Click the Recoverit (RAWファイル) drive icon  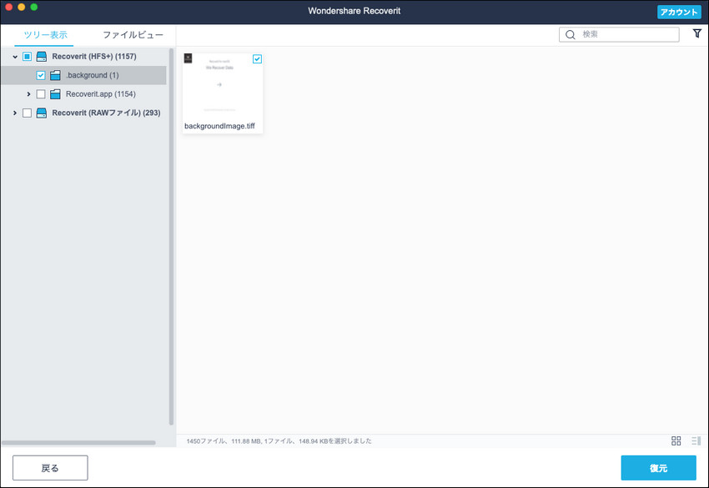(x=42, y=113)
